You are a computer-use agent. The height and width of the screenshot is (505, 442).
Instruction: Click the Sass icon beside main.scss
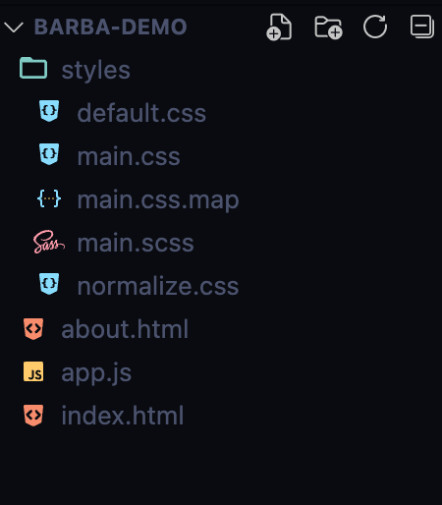point(49,242)
